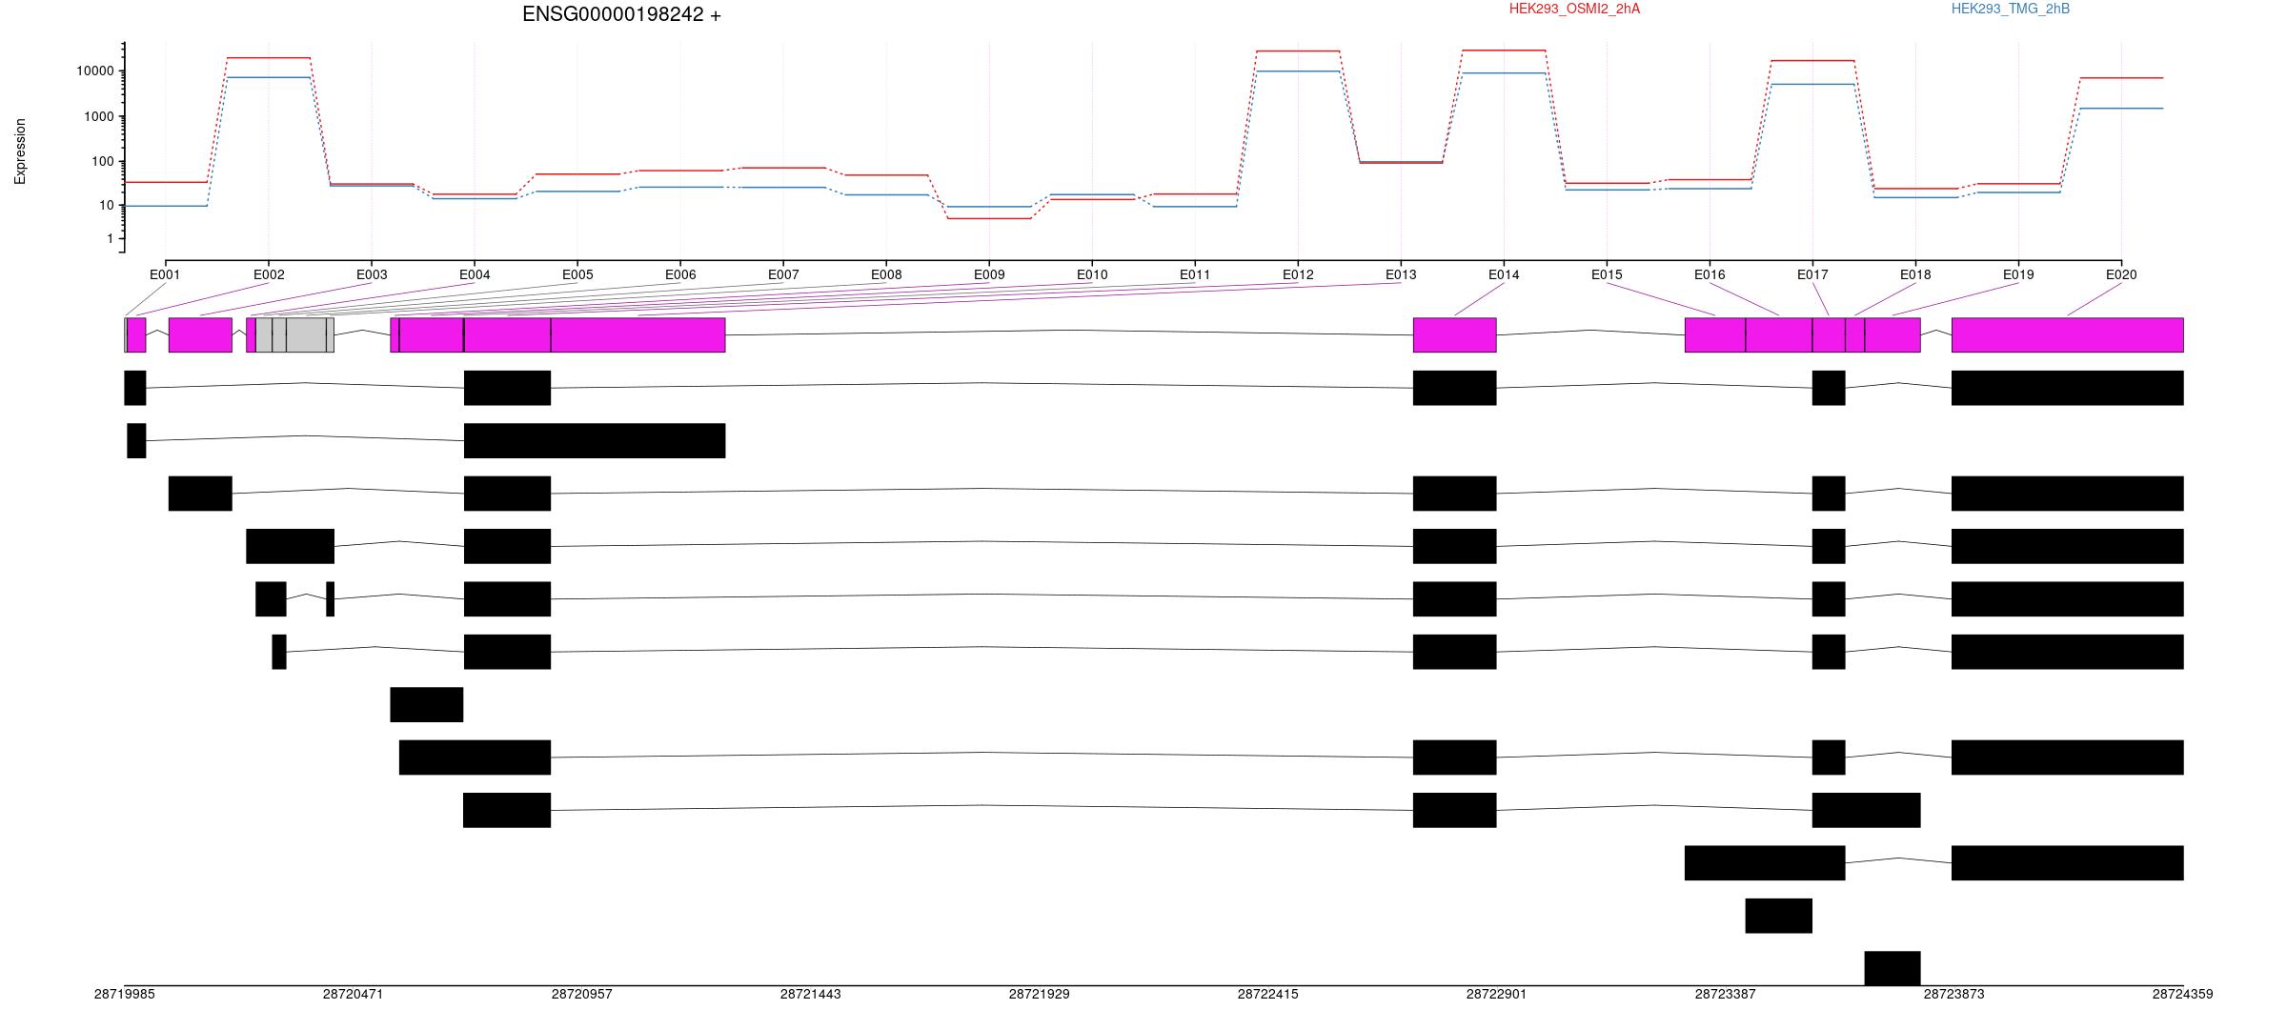
Task: Click exon label E009
Action: pyautogui.click(x=989, y=274)
